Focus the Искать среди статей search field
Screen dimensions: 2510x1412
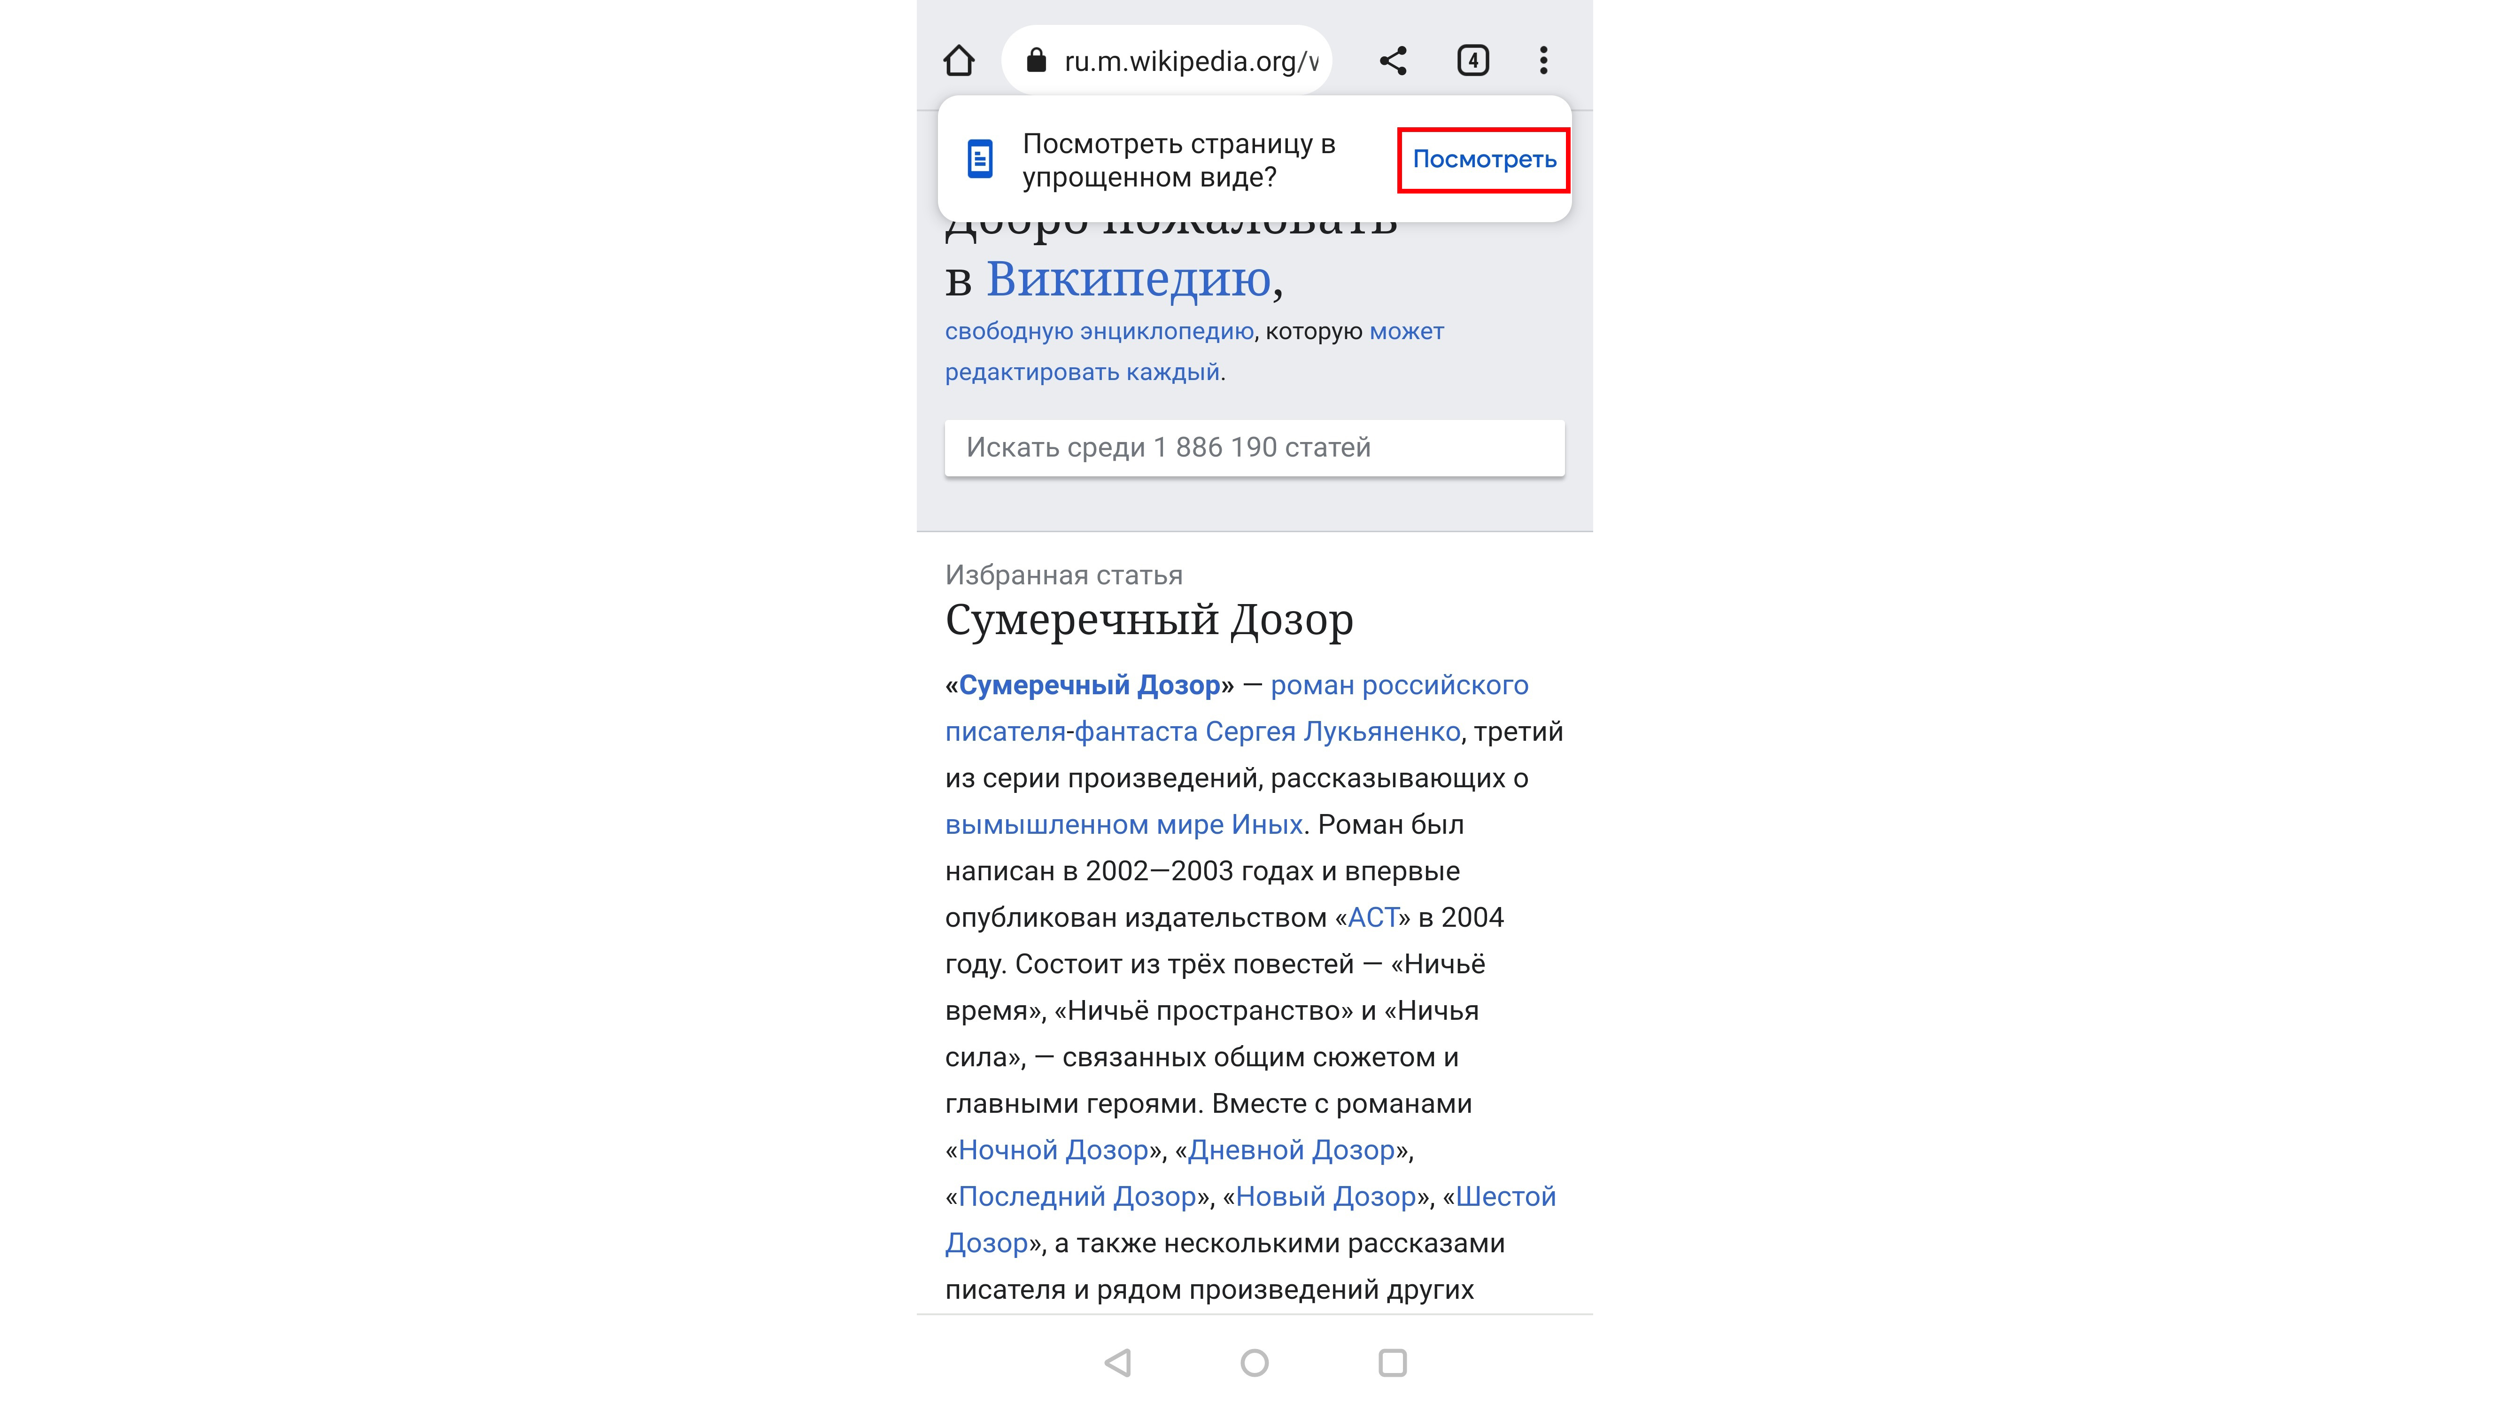coord(1254,447)
